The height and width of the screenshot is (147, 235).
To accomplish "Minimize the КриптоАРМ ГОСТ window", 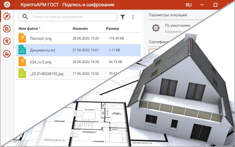I will (x=202, y=5).
